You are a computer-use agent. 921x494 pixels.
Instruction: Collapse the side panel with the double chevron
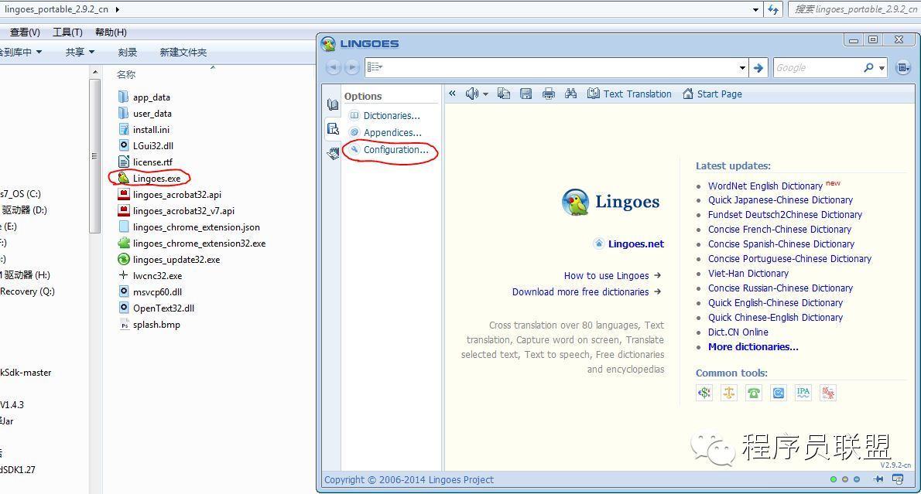452,94
